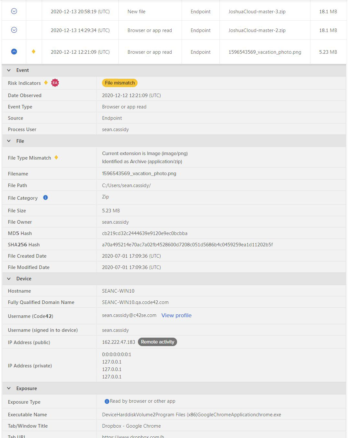Viewport: 348px width, 438px height.
Task: Open the View profile link
Action: click(x=176, y=315)
